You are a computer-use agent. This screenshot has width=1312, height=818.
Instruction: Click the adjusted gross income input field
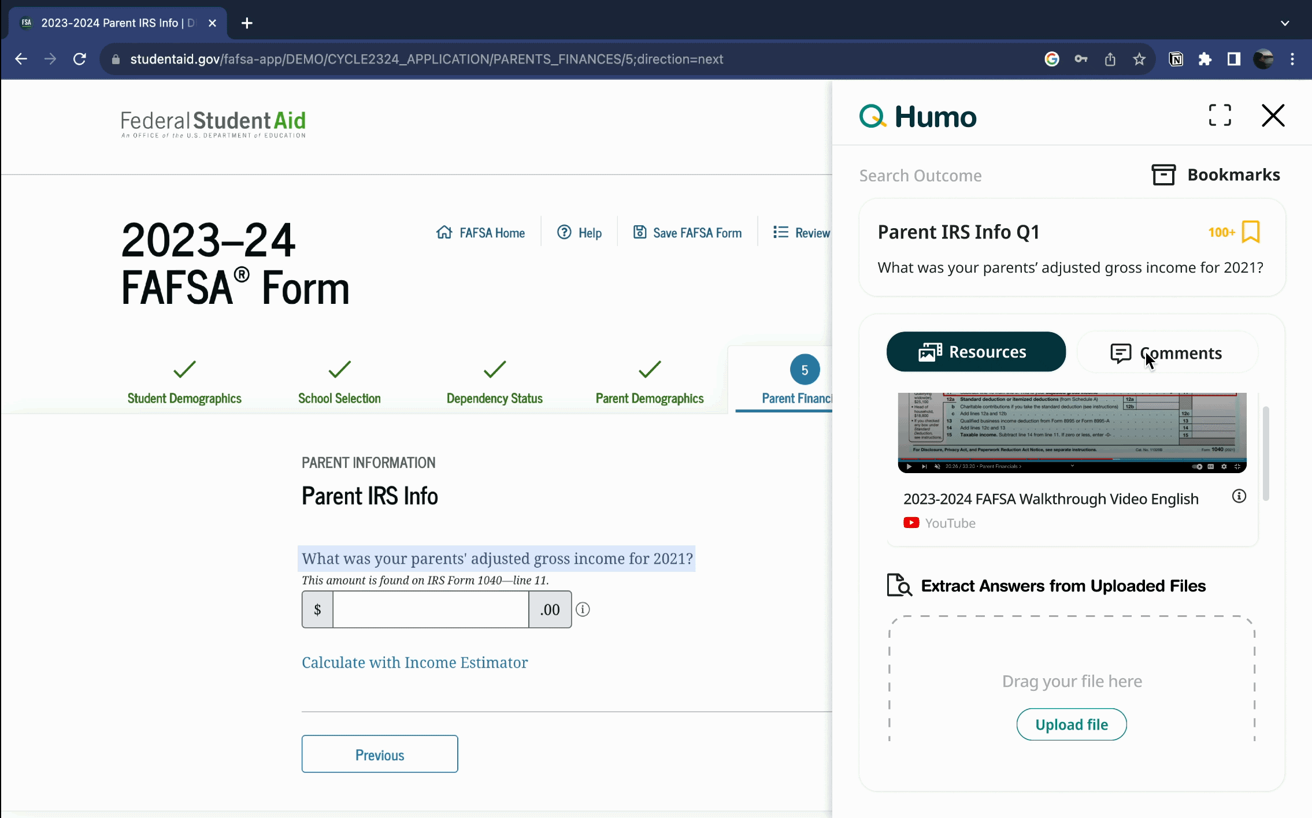pyautogui.click(x=431, y=609)
